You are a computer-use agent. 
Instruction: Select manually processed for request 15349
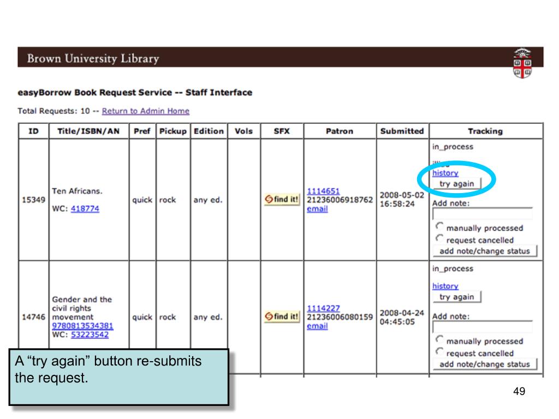click(439, 226)
